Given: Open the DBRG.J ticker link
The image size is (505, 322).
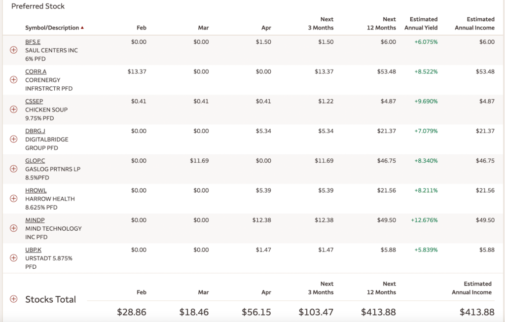Looking at the screenshot, I should [35, 131].
